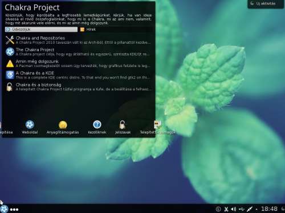Click the 18:48 digital clock
The height and width of the screenshot is (213, 285).
pos(269,209)
